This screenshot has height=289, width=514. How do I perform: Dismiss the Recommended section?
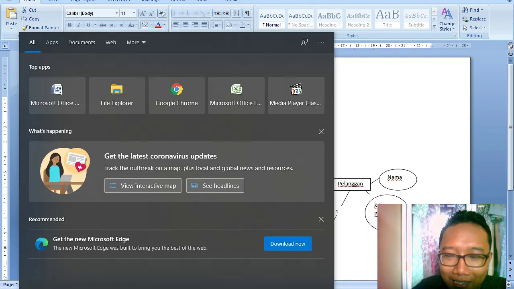click(x=321, y=219)
